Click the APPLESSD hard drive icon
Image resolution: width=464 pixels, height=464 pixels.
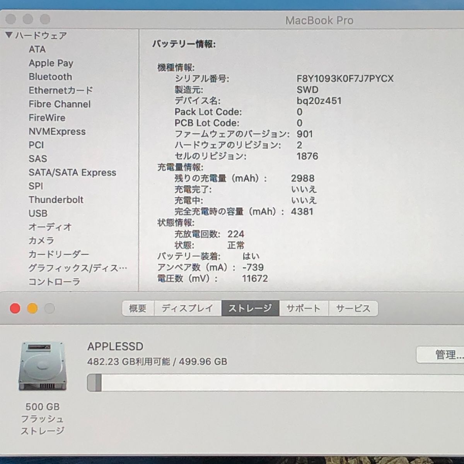(x=43, y=366)
